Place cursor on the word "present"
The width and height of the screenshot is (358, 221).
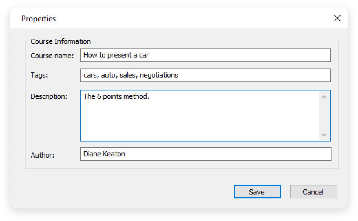pos(120,55)
